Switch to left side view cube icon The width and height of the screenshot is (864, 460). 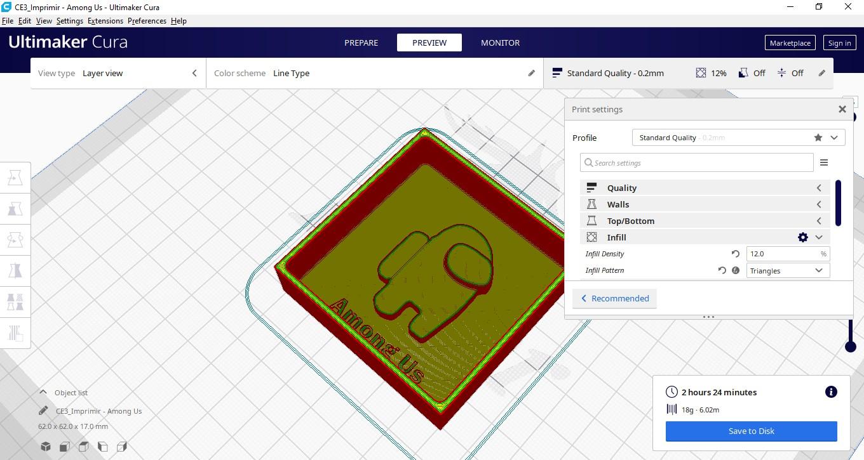(x=102, y=447)
